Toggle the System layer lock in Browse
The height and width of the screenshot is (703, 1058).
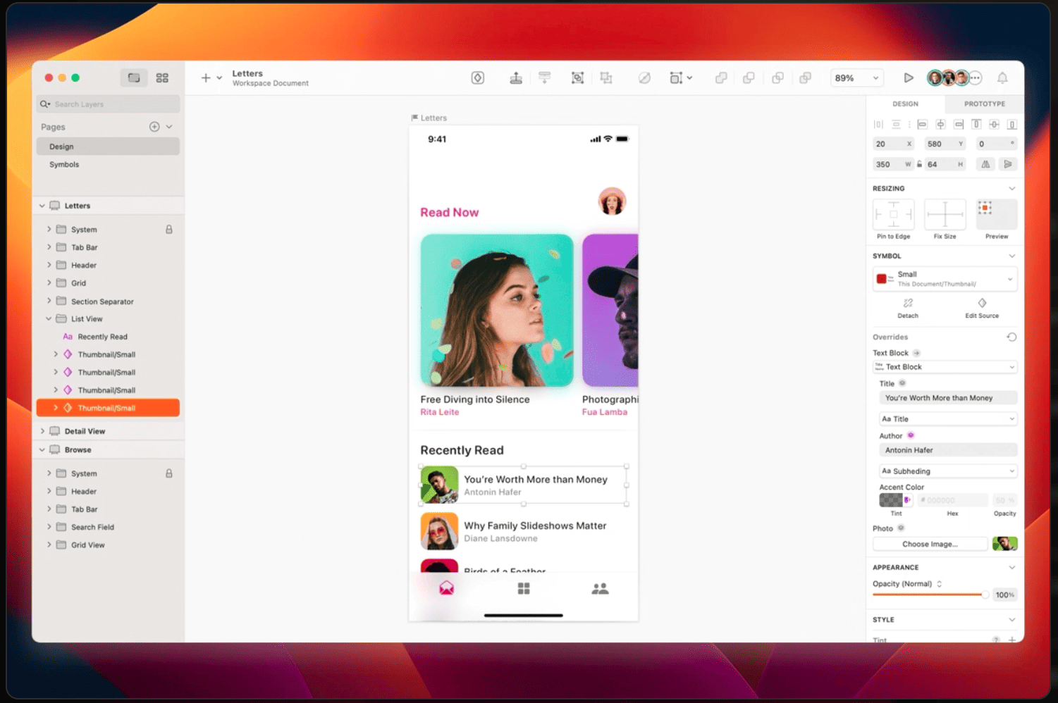coord(169,473)
